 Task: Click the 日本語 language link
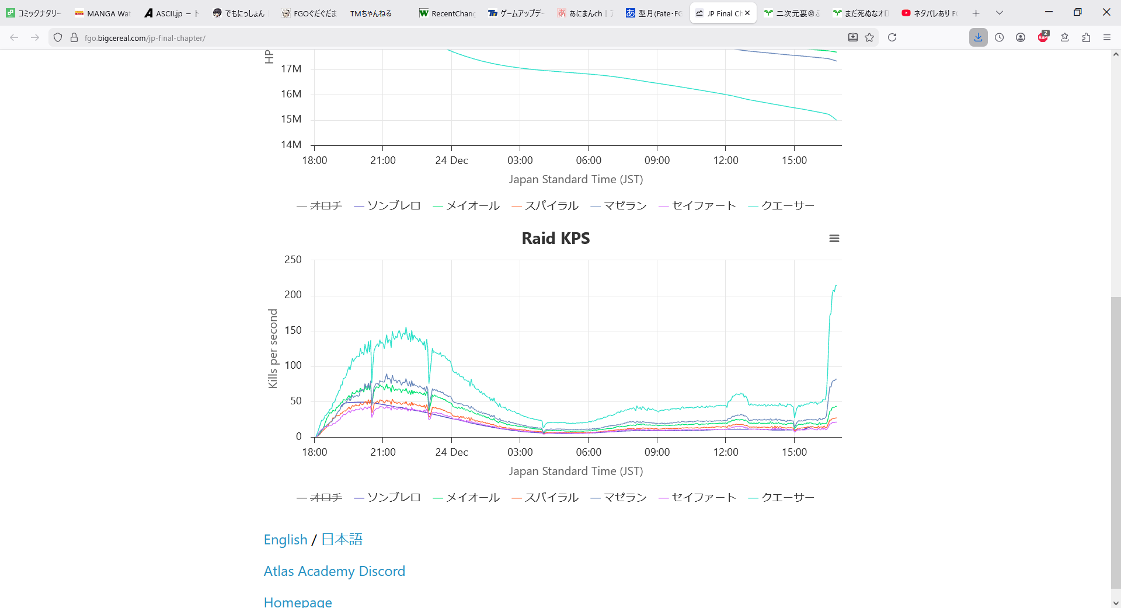pyautogui.click(x=342, y=540)
